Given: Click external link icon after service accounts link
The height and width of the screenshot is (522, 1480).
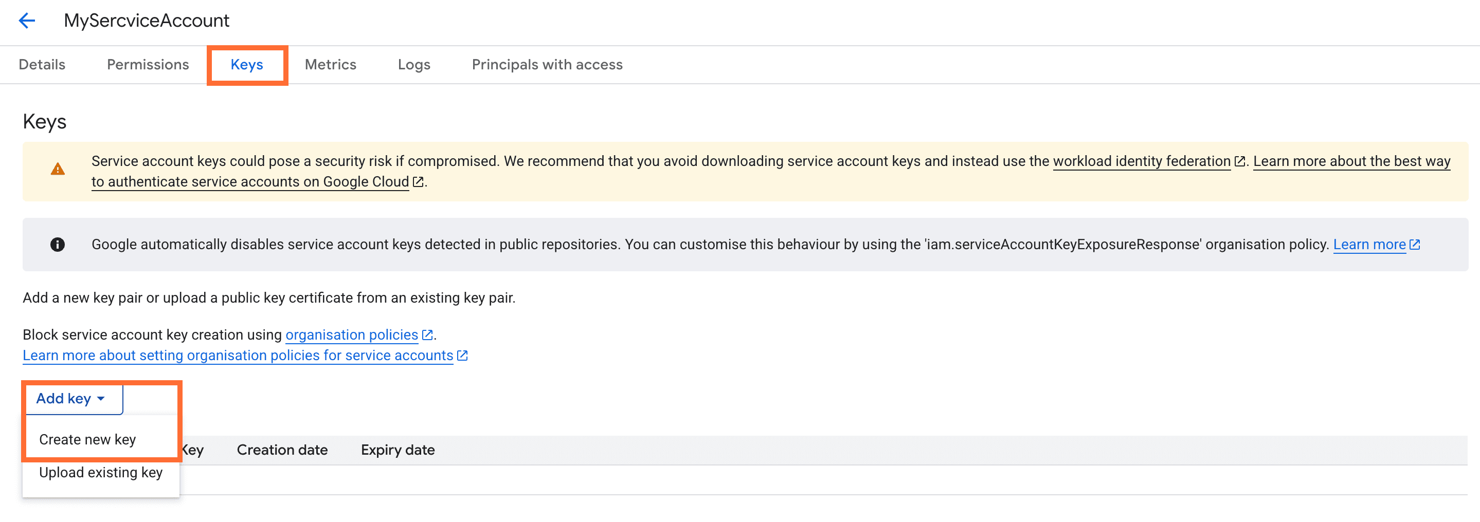Looking at the screenshot, I should tap(462, 356).
